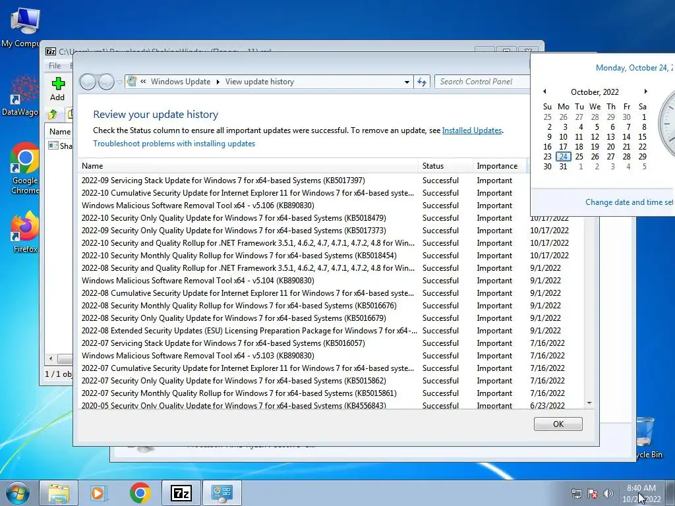Select the KB5015862 Security Only update row

tap(331, 381)
